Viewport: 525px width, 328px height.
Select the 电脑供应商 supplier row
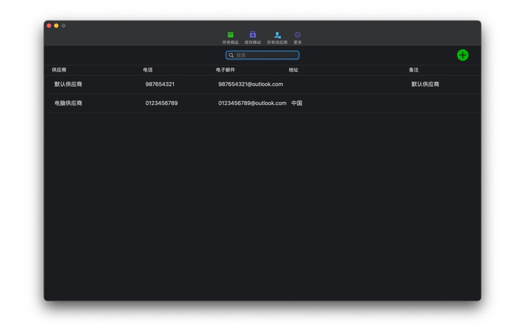pos(68,104)
